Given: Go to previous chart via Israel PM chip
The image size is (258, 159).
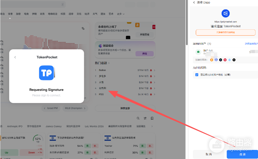Looking at the screenshot, I should 51,108.
